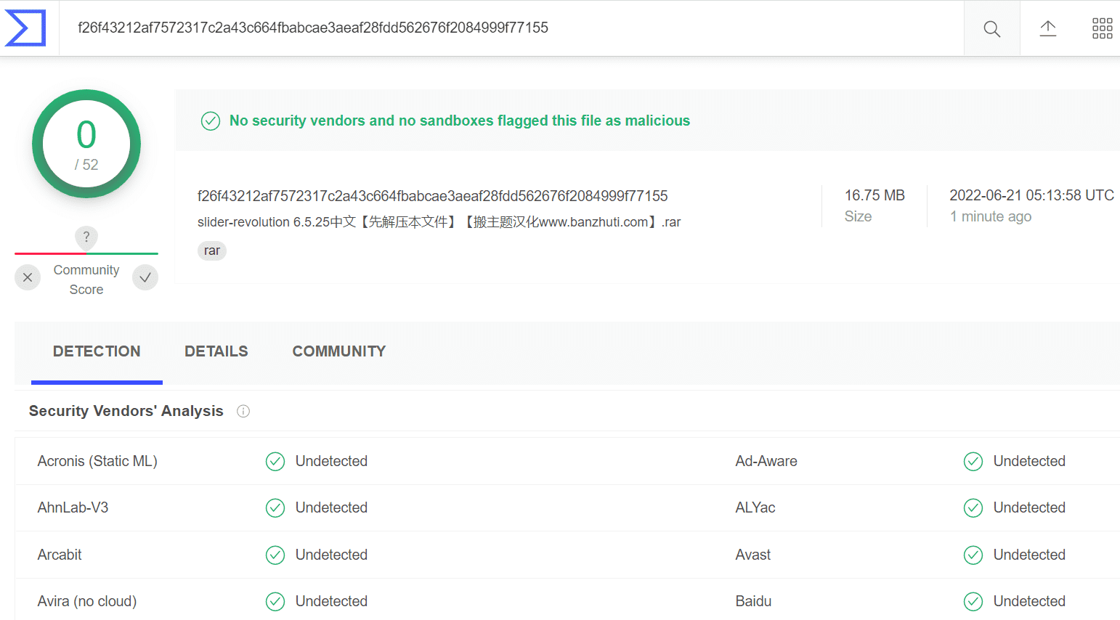
Task: Click the hash search input field
Action: pyautogui.click(x=511, y=28)
